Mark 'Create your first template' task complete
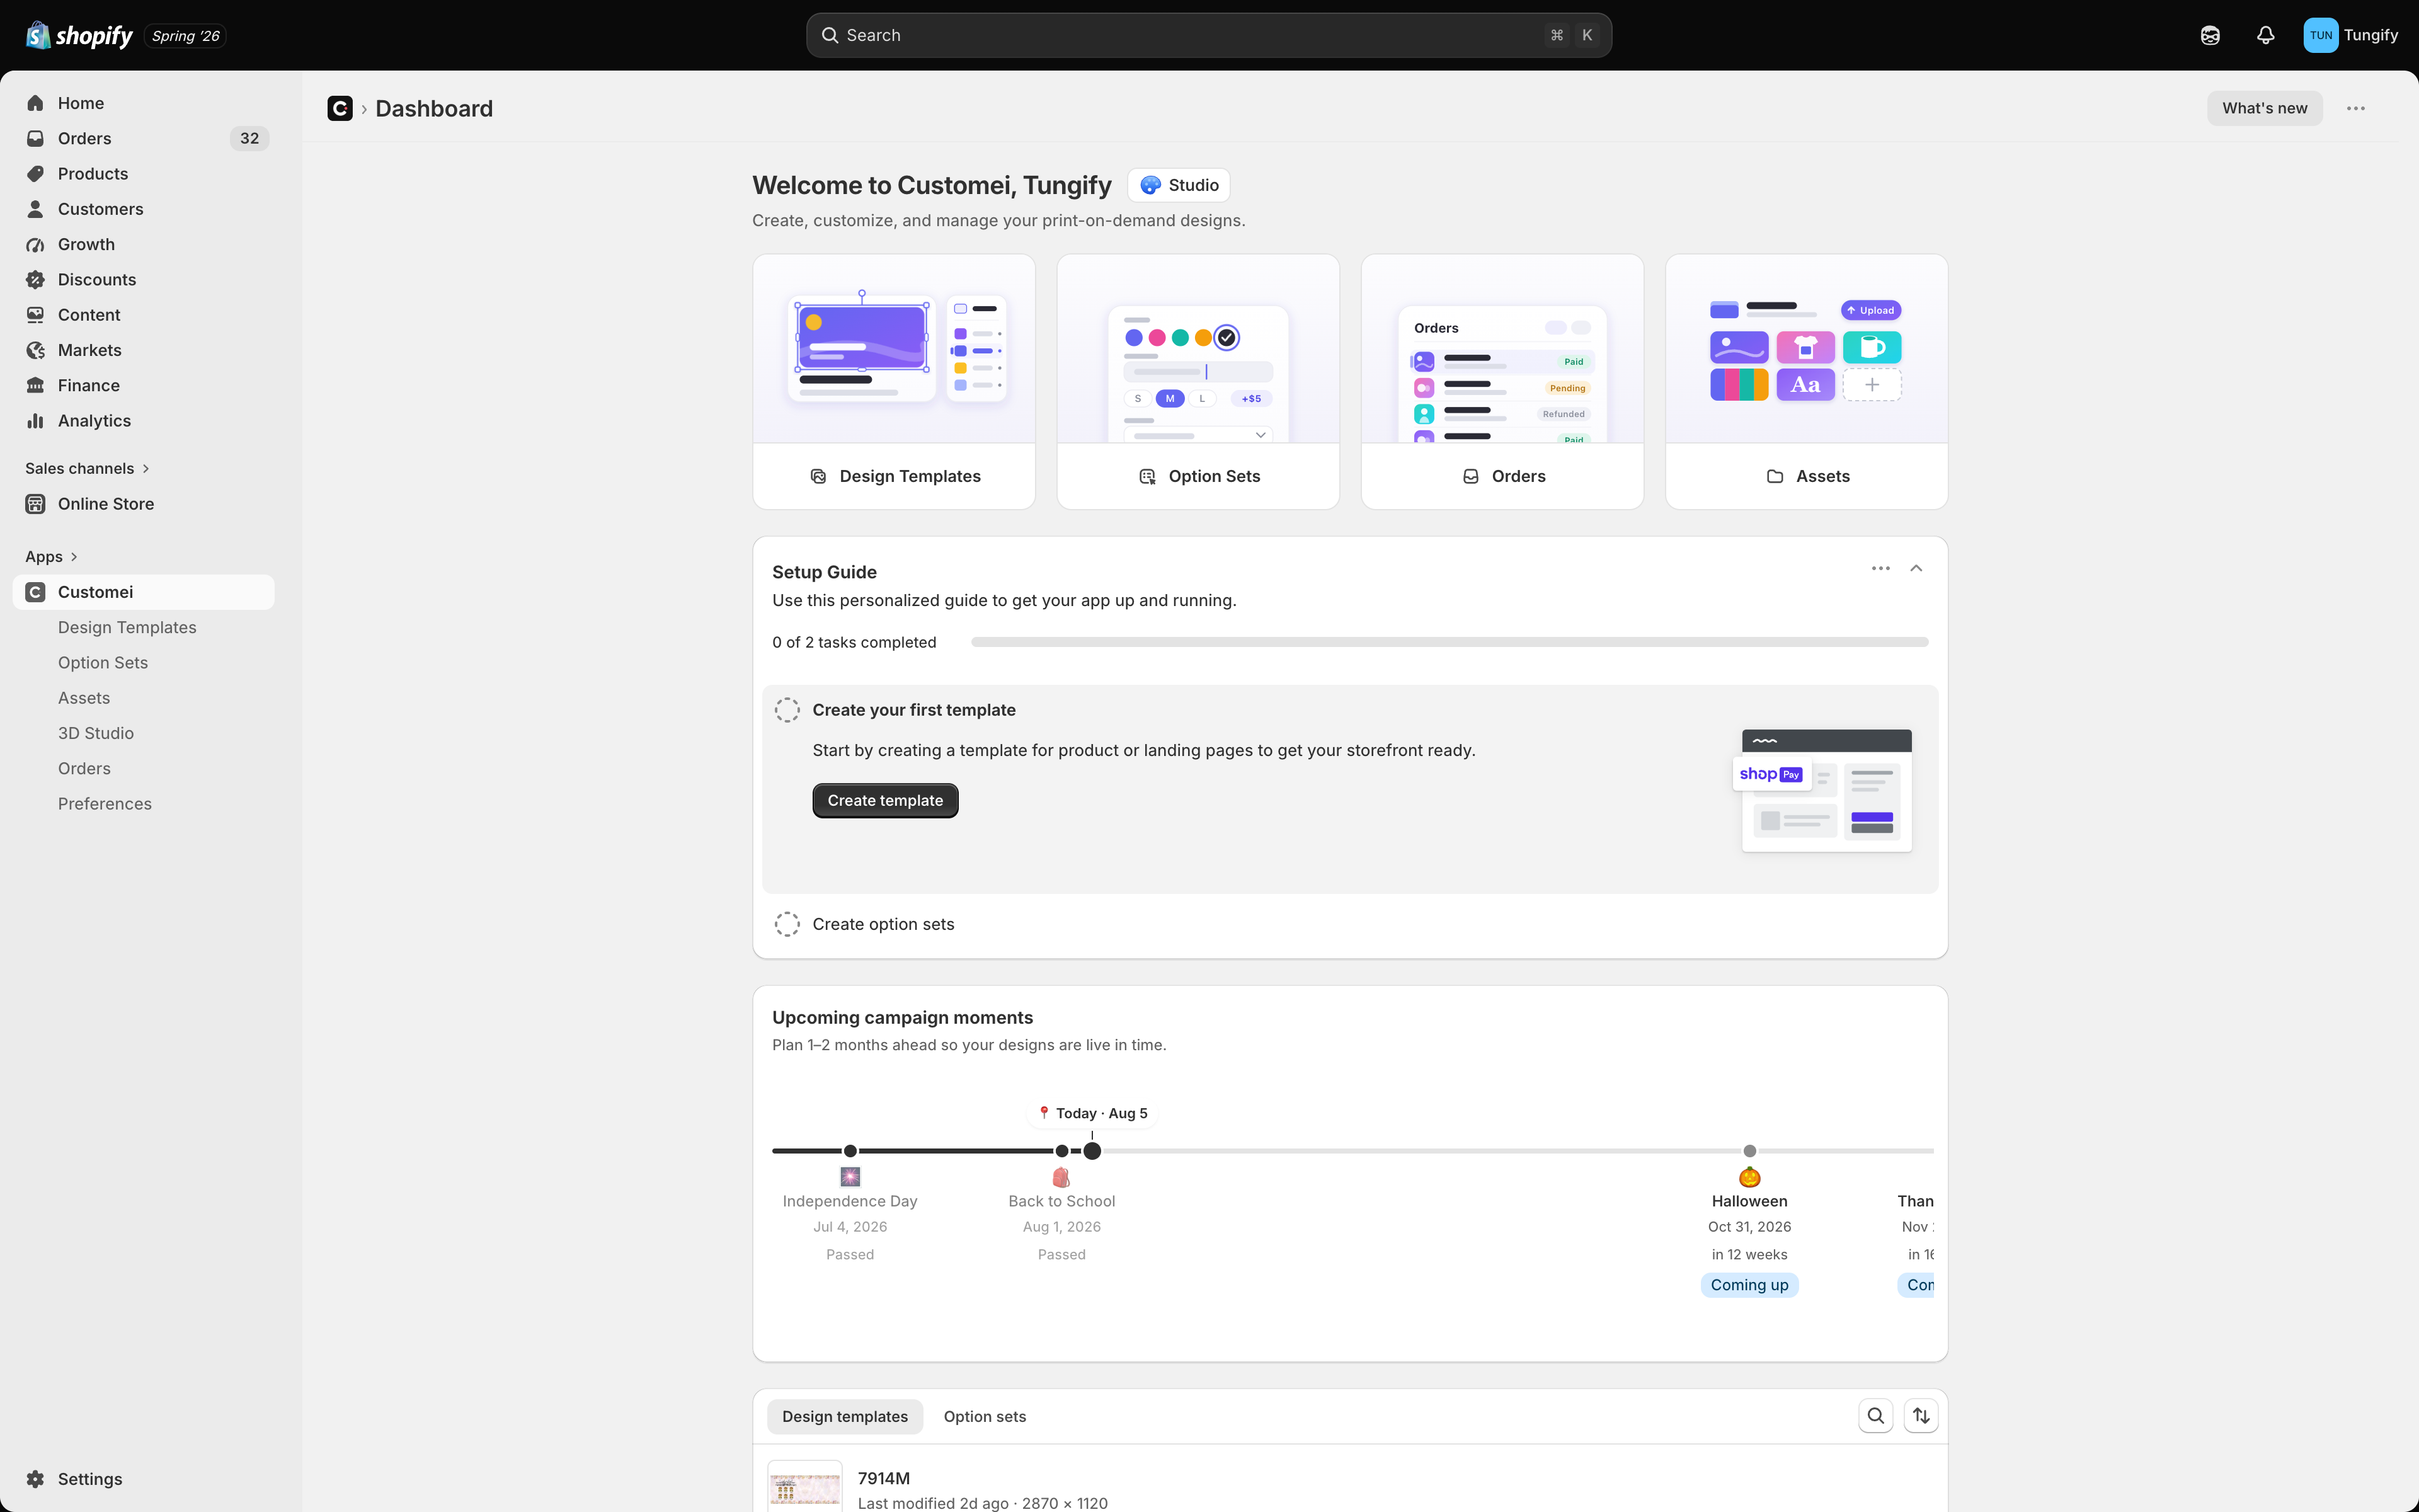 (787, 710)
